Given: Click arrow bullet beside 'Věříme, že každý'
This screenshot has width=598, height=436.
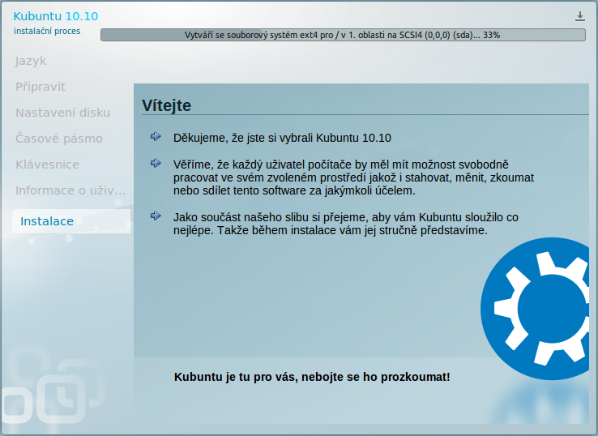Looking at the screenshot, I should coord(156,163).
